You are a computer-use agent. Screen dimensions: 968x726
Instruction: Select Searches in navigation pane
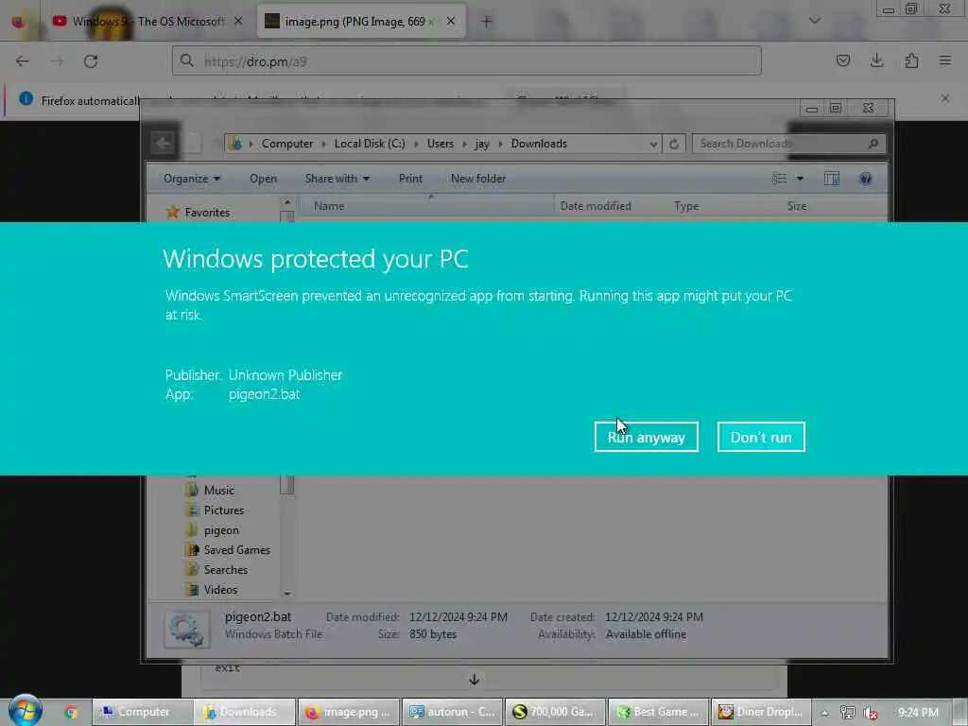pos(225,570)
